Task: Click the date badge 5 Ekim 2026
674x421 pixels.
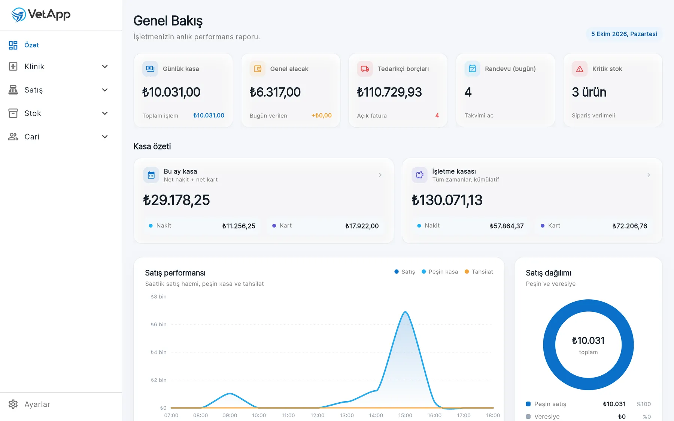Action: (x=624, y=34)
